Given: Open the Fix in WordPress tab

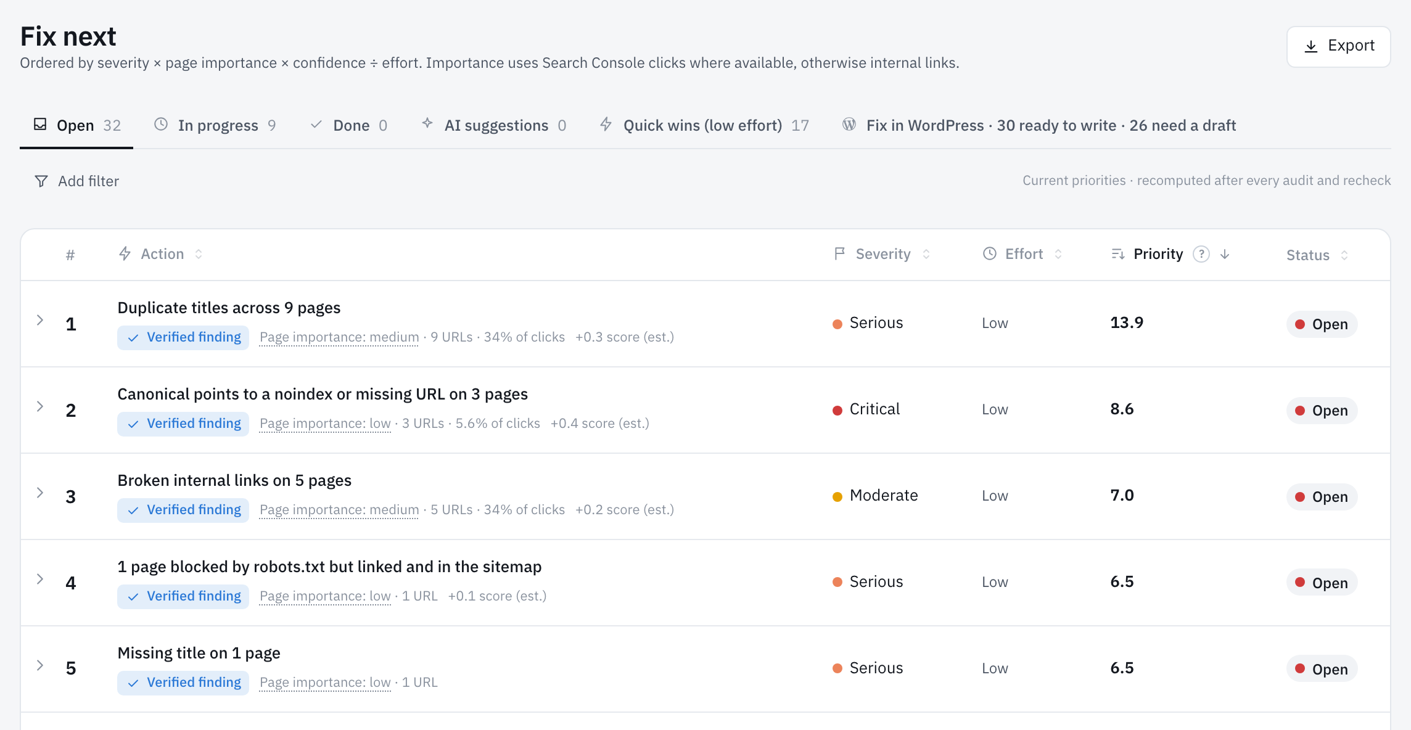Looking at the screenshot, I should (1039, 125).
